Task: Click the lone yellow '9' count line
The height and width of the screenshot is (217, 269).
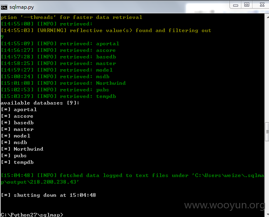Action: [2, 37]
